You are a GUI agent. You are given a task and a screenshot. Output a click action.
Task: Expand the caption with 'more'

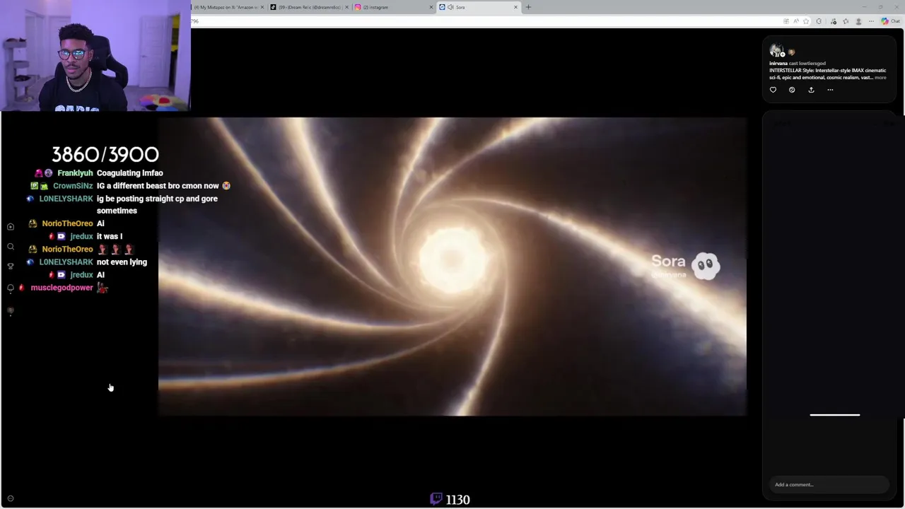click(x=880, y=78)
